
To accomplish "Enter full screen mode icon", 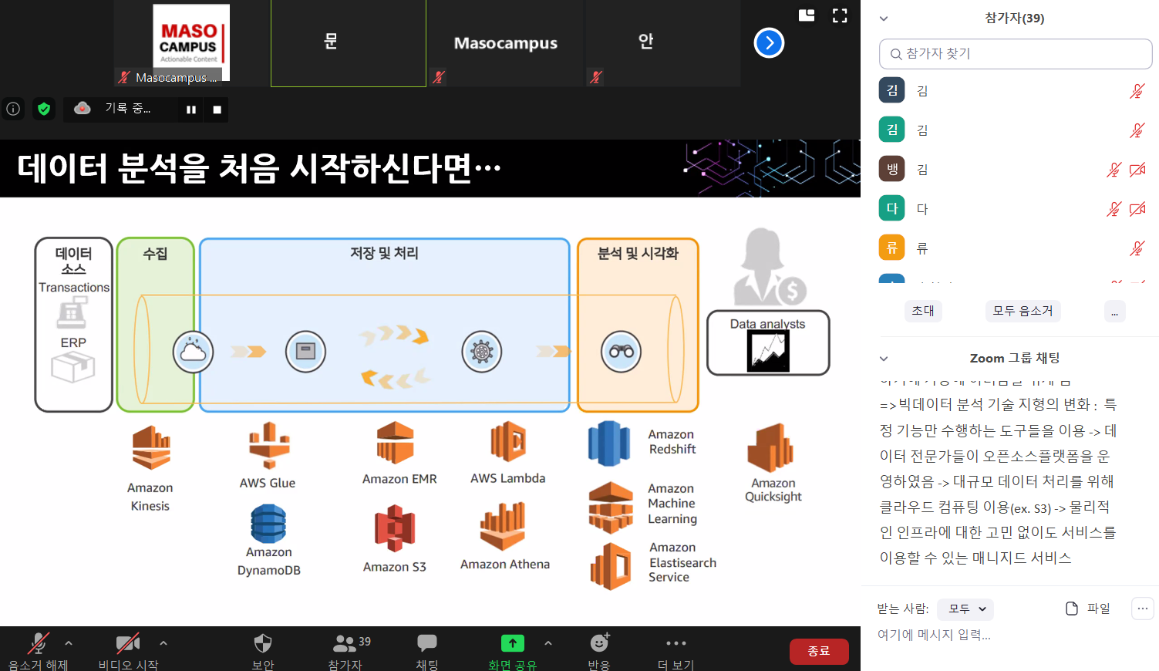I will click(840, 15).
